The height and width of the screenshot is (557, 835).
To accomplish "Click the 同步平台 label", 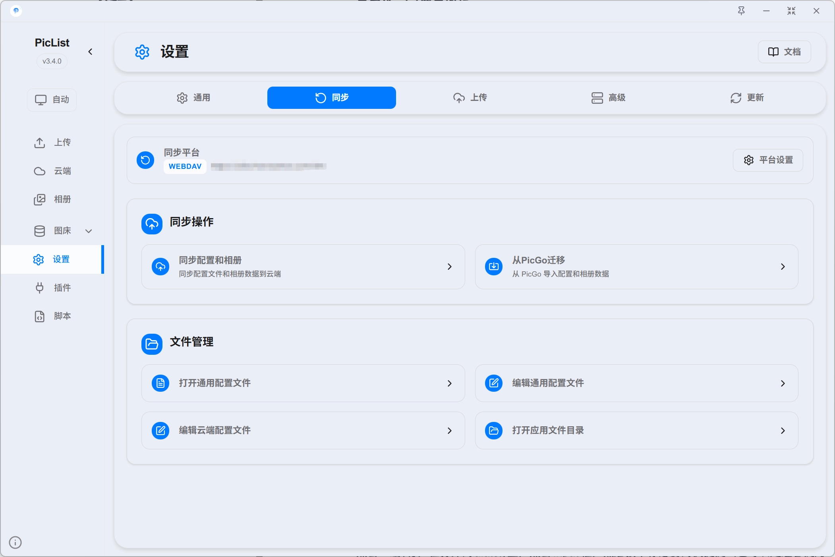I will (182, 153).
